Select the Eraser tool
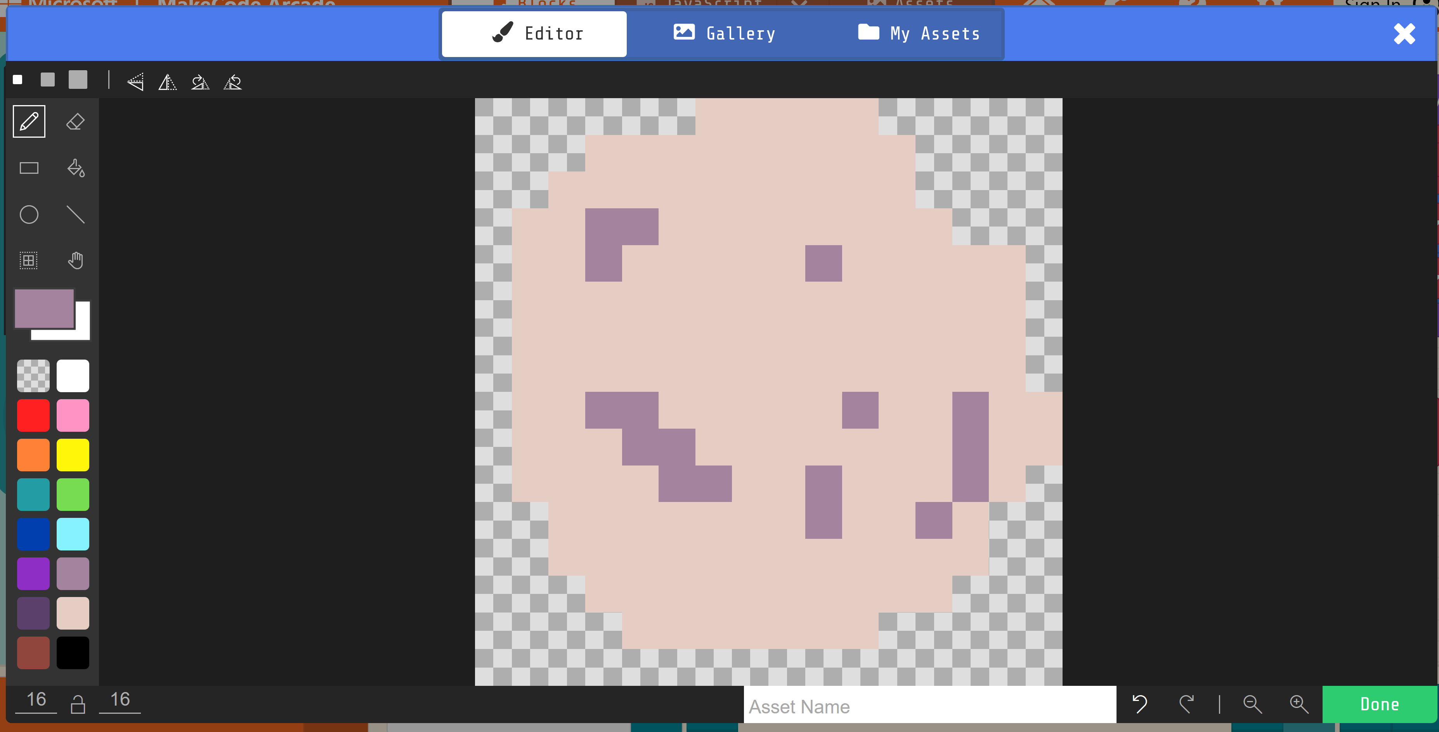The image size is (1439, 732). (x=75, y=122)
